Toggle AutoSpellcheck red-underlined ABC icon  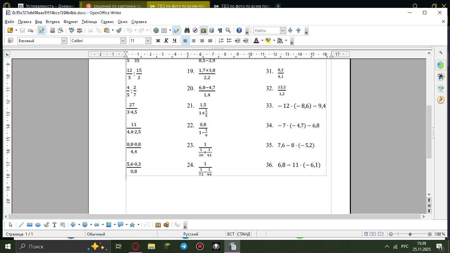(79, 30)
